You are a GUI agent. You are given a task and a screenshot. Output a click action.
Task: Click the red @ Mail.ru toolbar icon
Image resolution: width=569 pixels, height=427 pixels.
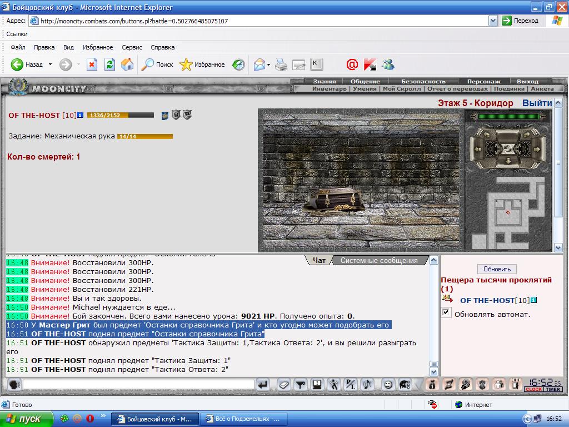point(352,64)
